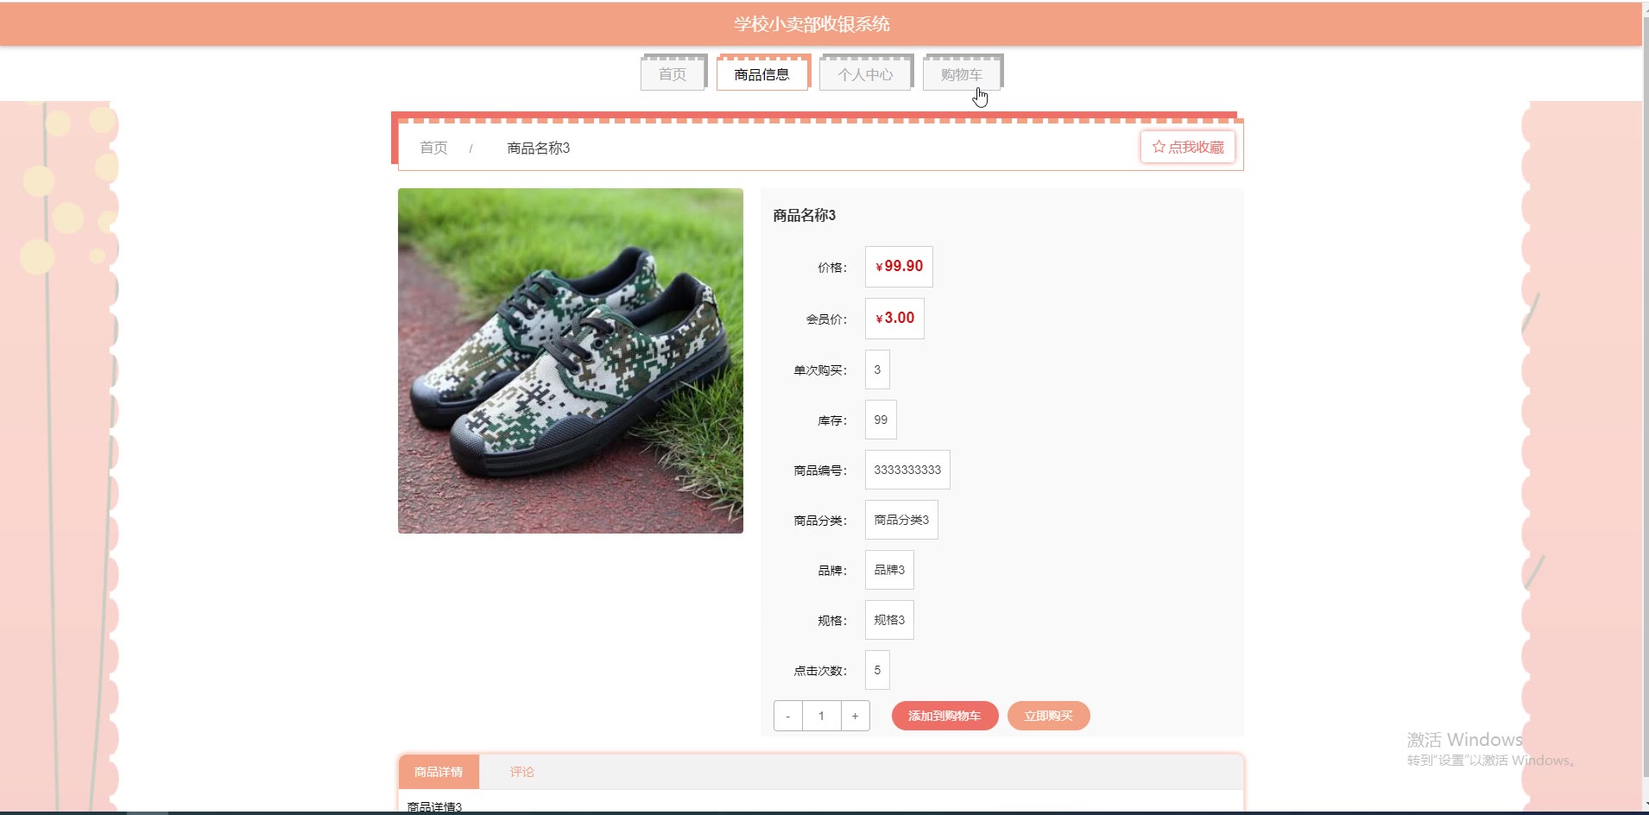Select the 商品信息 navigation tab

pos(761,74)
